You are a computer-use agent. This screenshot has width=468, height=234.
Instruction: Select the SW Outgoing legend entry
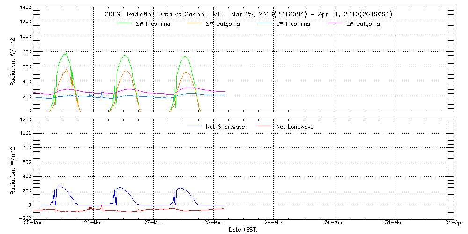click(223, 24)
